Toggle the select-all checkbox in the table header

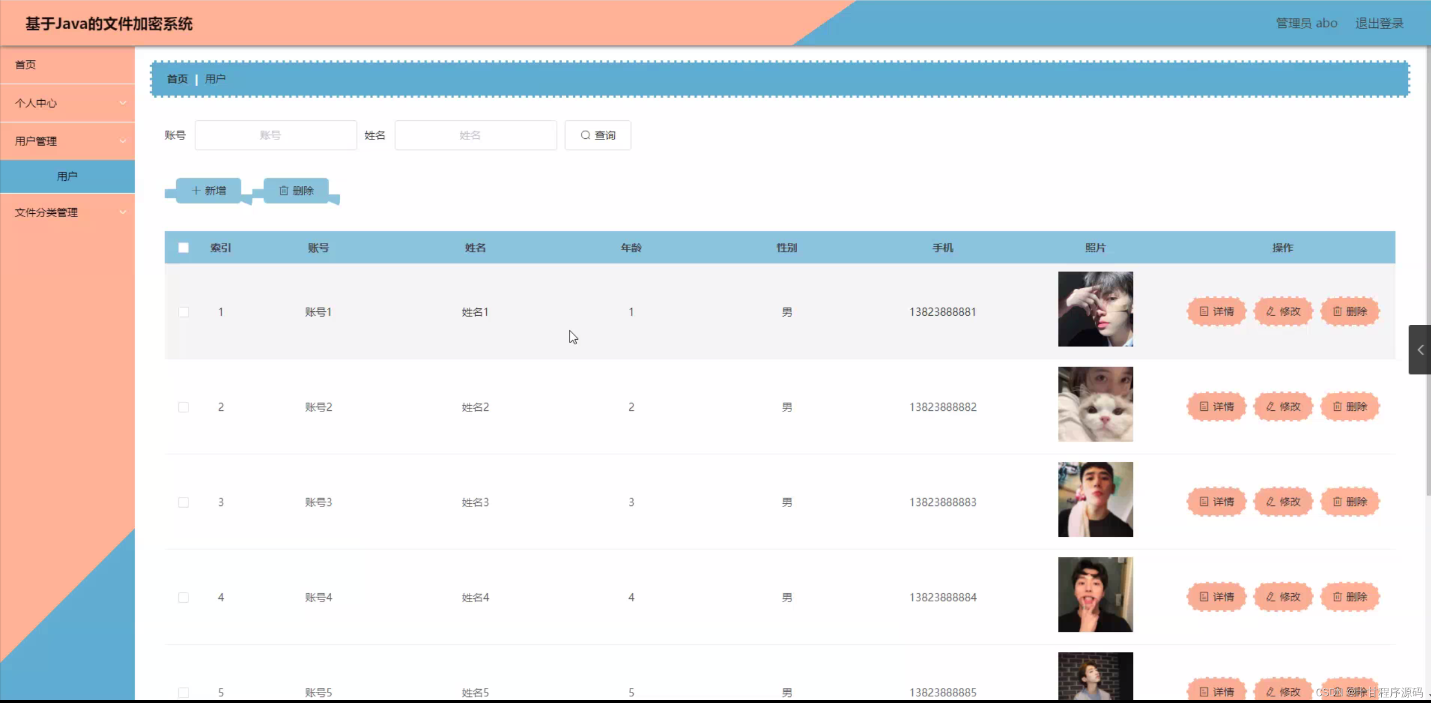(183, 248)
